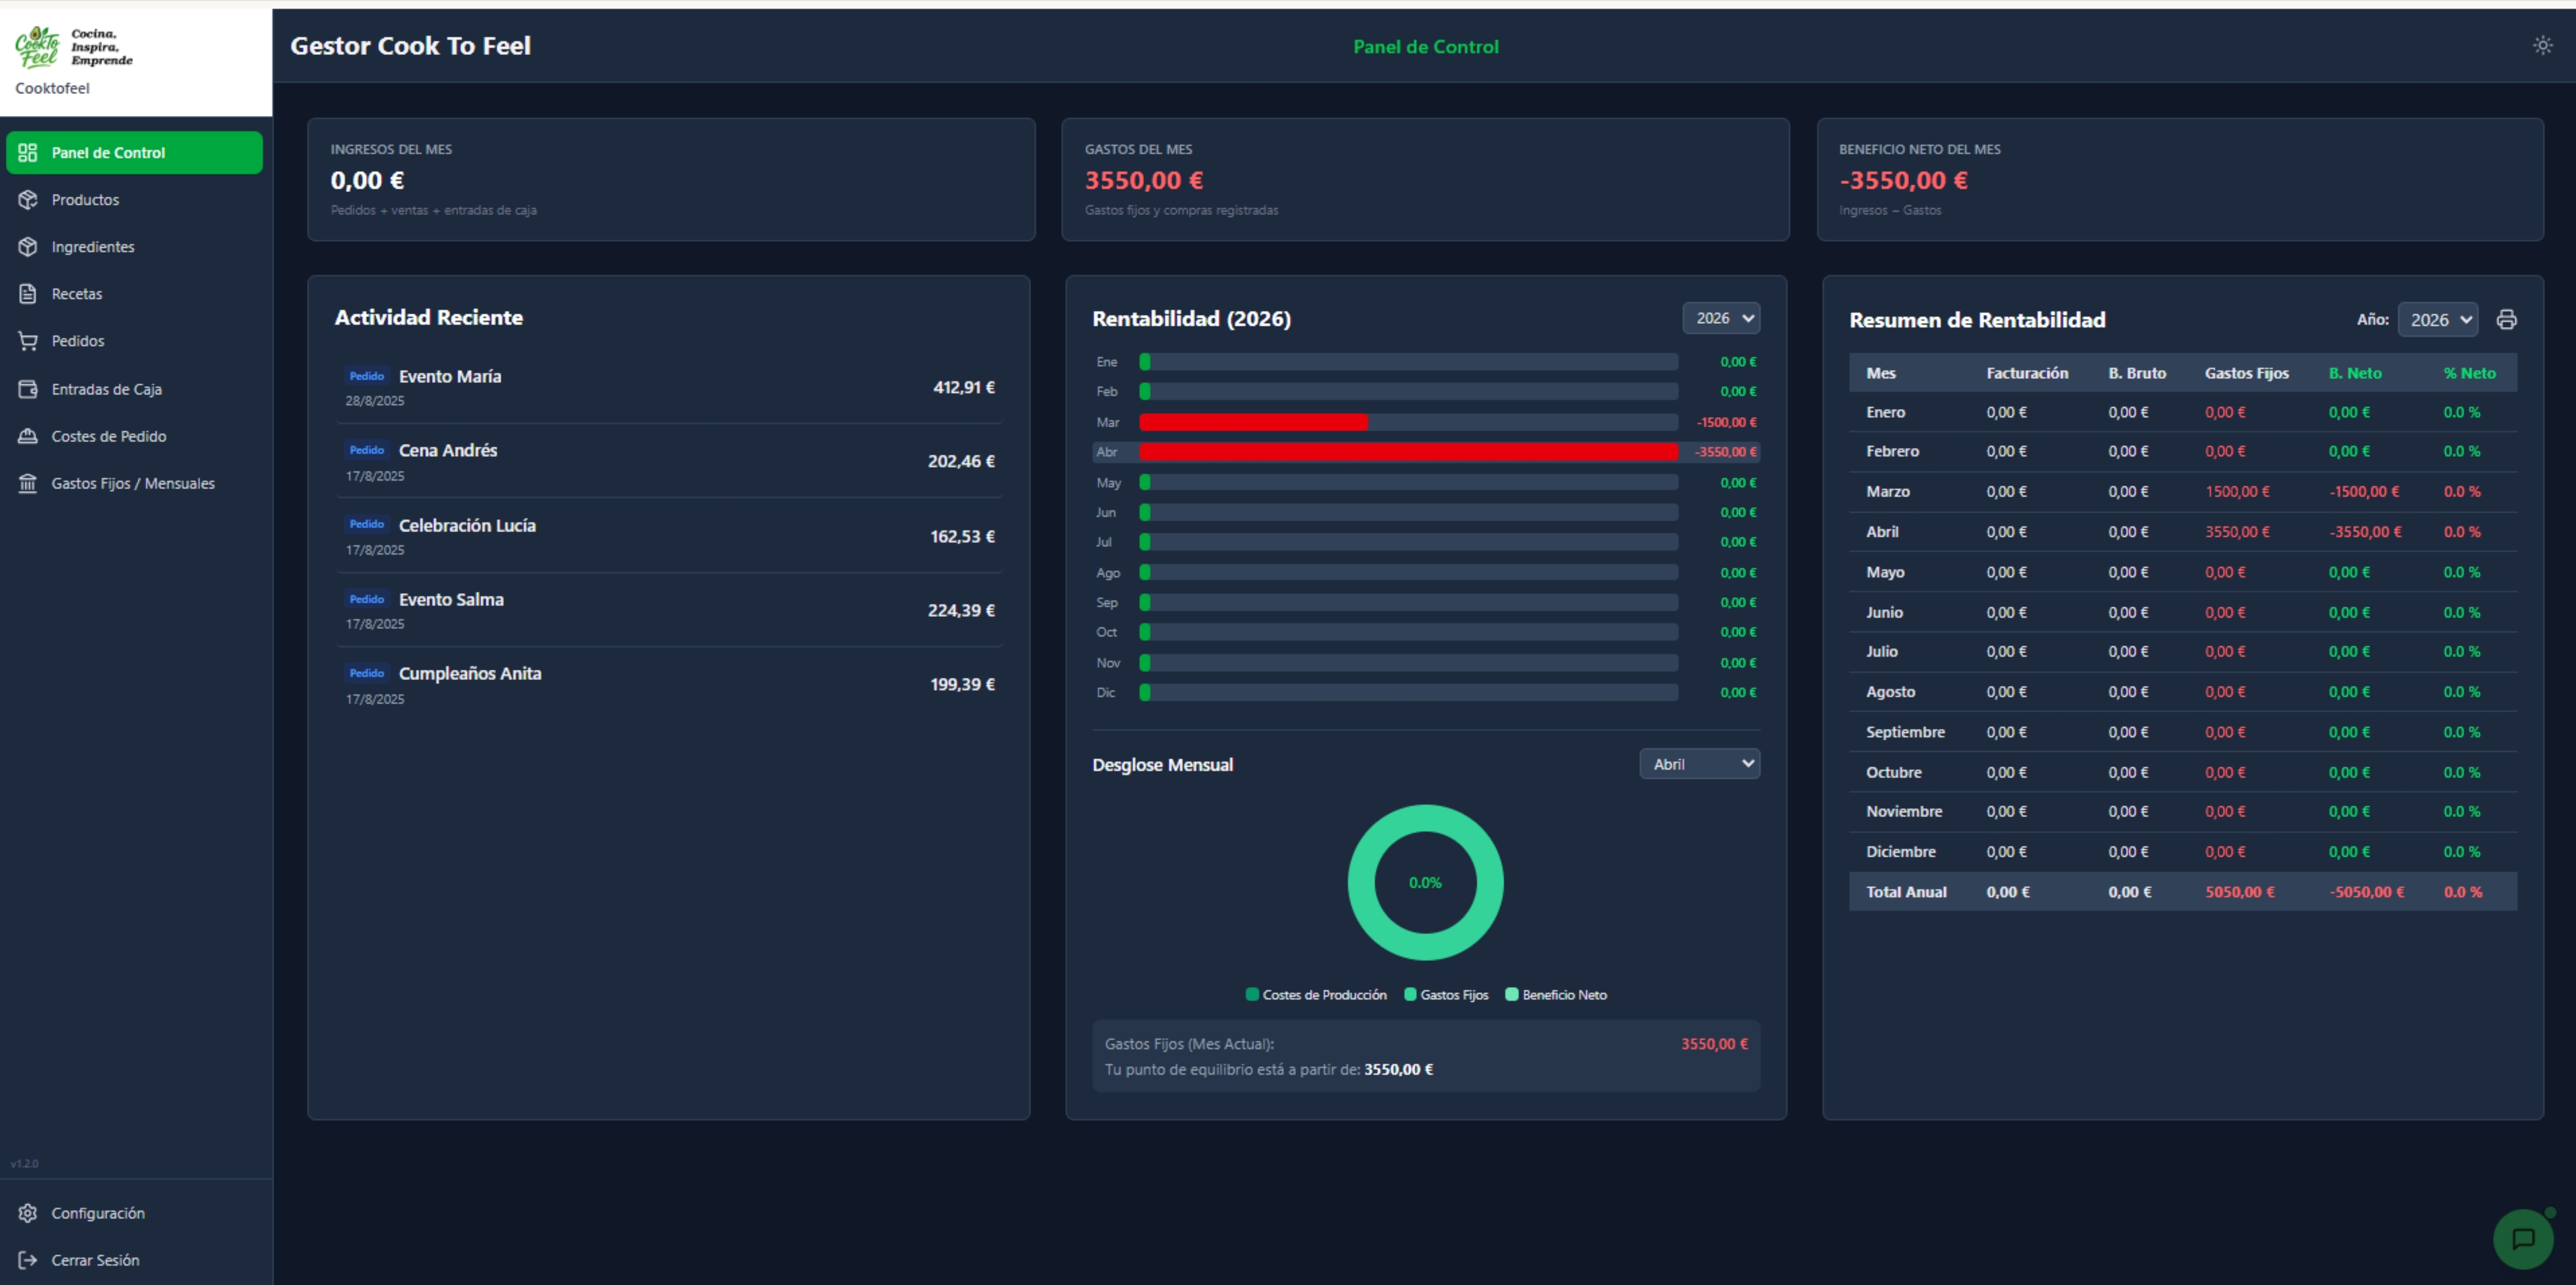Click the Gastos Fijos / Mensuales icon
The image size is (2576, 1285).
(x=28, y=483)
